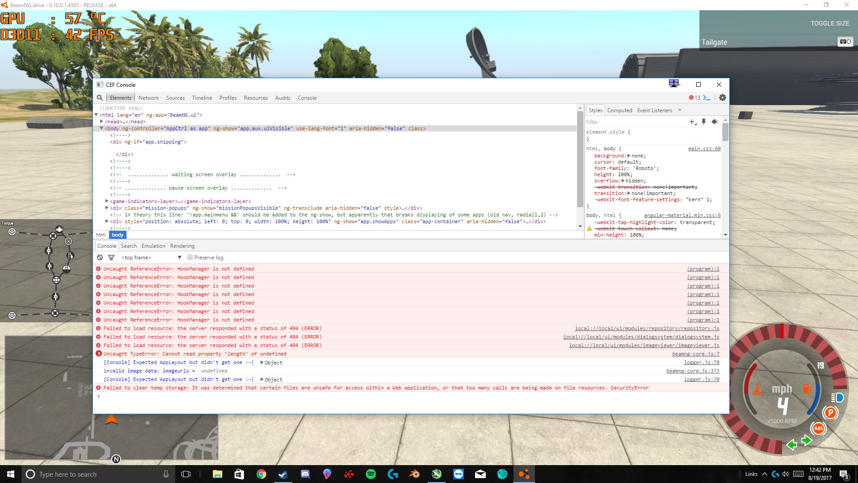Open angular-material.min.css source link
This screenshot has width=858, height=483.
pyautogui.click(x=682, y=215)
